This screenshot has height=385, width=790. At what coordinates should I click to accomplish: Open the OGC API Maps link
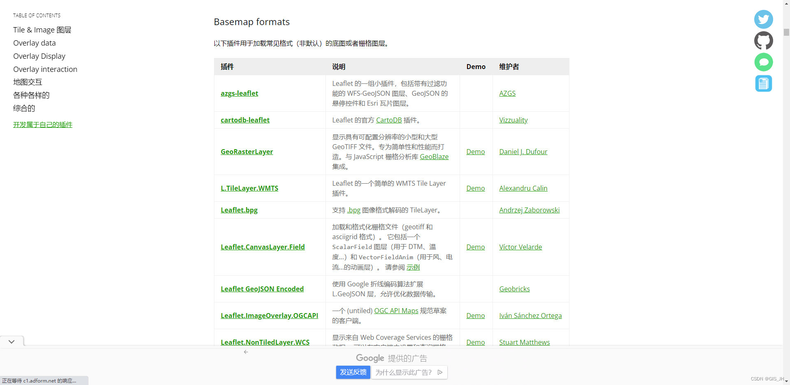[396, 311]
